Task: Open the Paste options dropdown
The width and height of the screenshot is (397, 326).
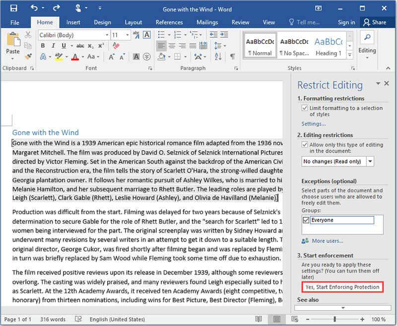Action: [x=13, y=59]
